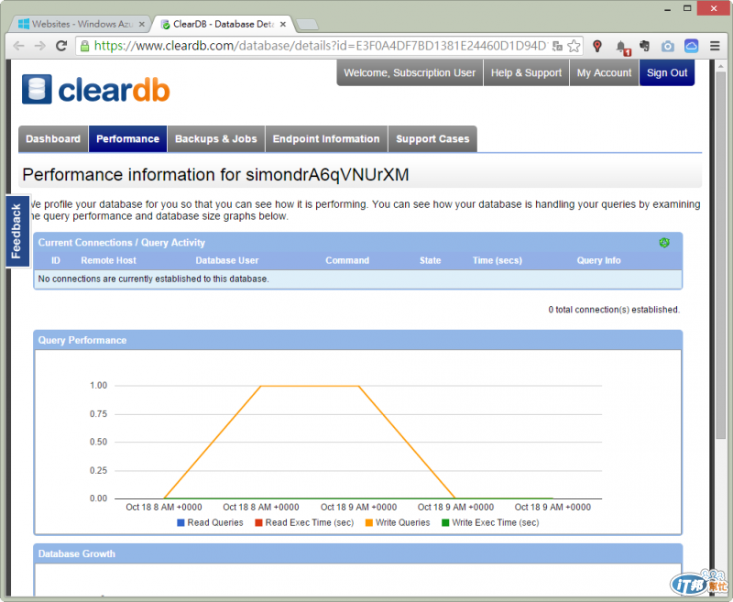Click the ID column header
This screenshot has height=602, width=733.
click(x=56, y=261)
